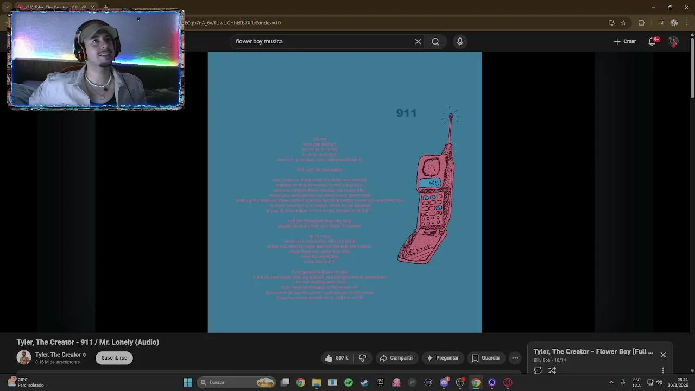The width and height of the screenshot is (695, 391).
Task: Open the channel avatar thumbnail
Action: click(23, 357)
